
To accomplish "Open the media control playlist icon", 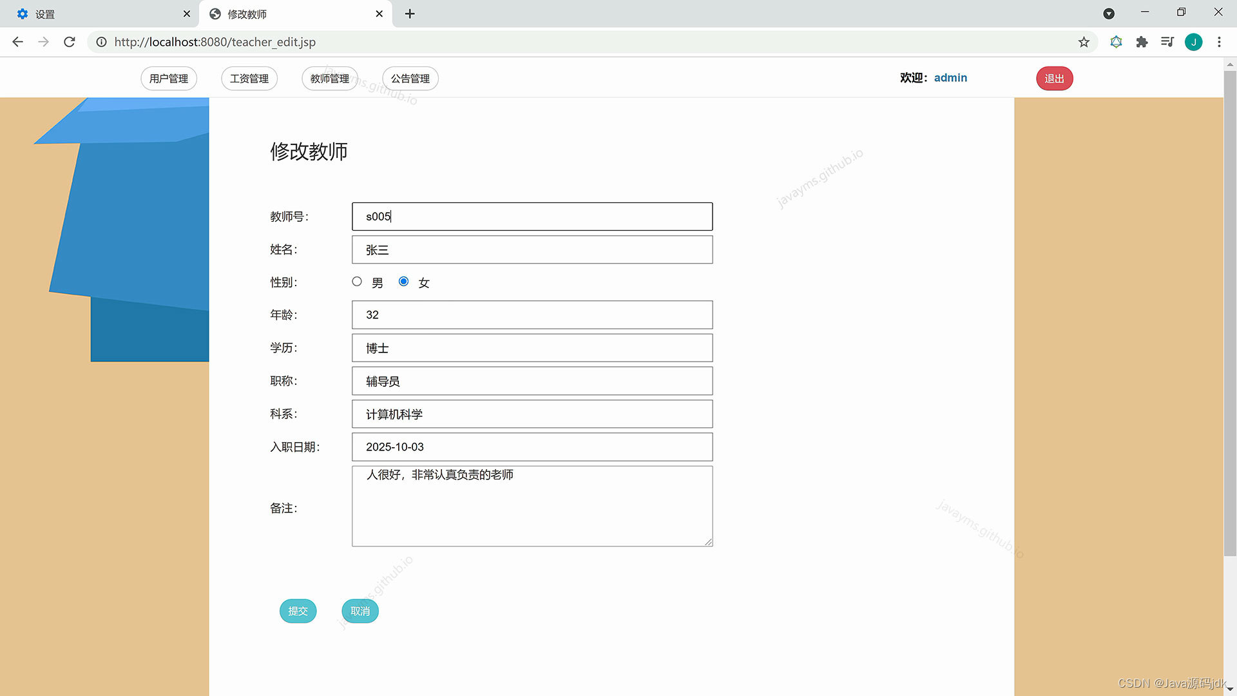I will pyautogui.click(x=1167, y=42).
